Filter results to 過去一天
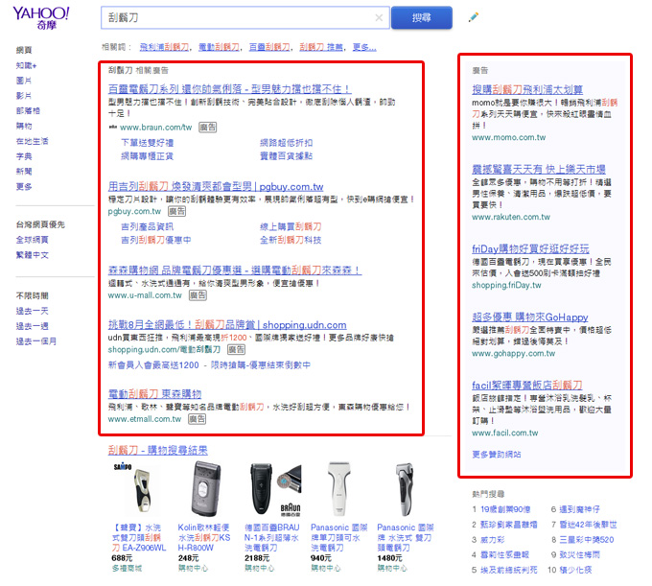The image size is (652, 586). (32, 311)
